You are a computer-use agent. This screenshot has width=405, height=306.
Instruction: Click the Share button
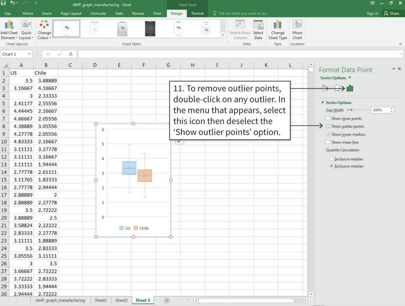coord(392,13)
